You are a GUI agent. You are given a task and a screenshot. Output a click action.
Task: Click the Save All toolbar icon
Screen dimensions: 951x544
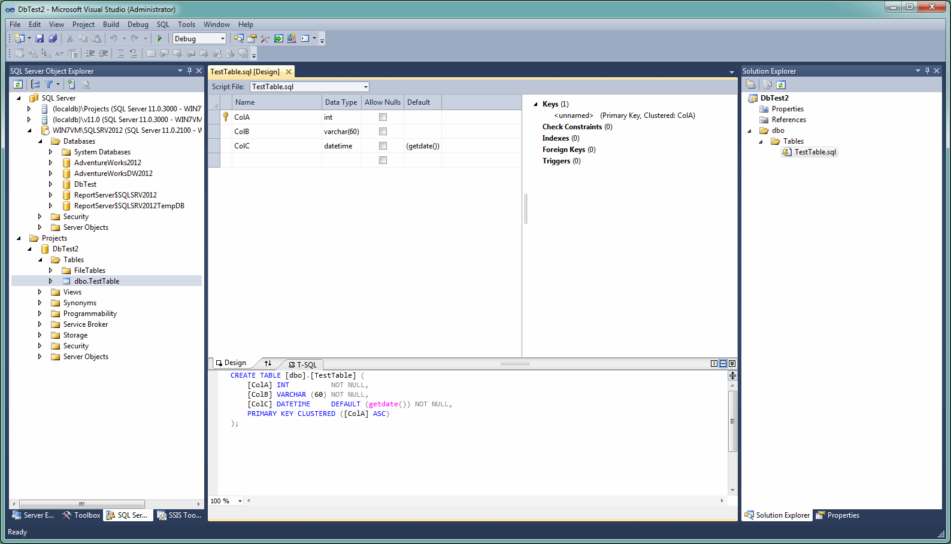click(x=53, y=38)
